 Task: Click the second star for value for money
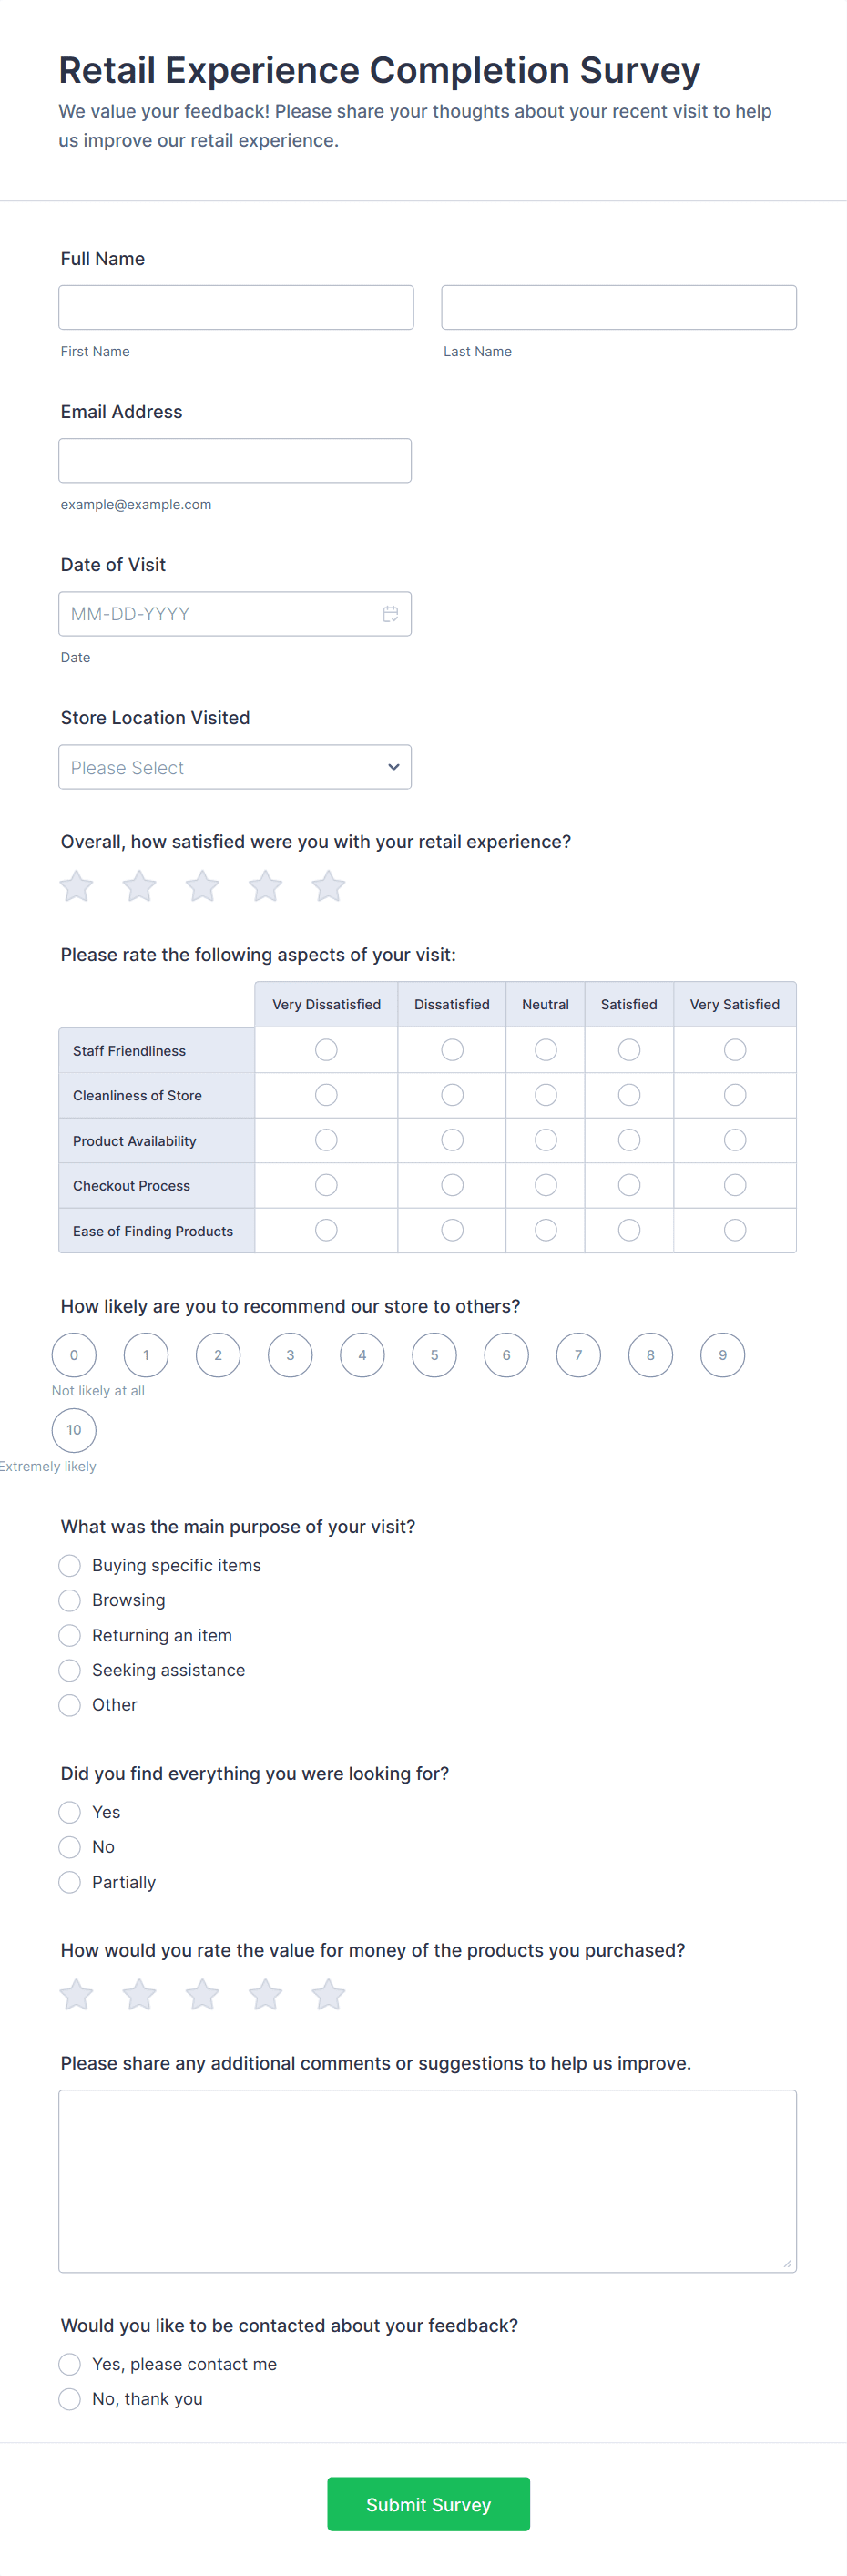(x=139, y=1995)
